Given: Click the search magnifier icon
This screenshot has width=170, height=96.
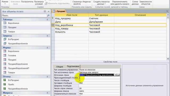Looking at the screenshot, I should [48, 15].
